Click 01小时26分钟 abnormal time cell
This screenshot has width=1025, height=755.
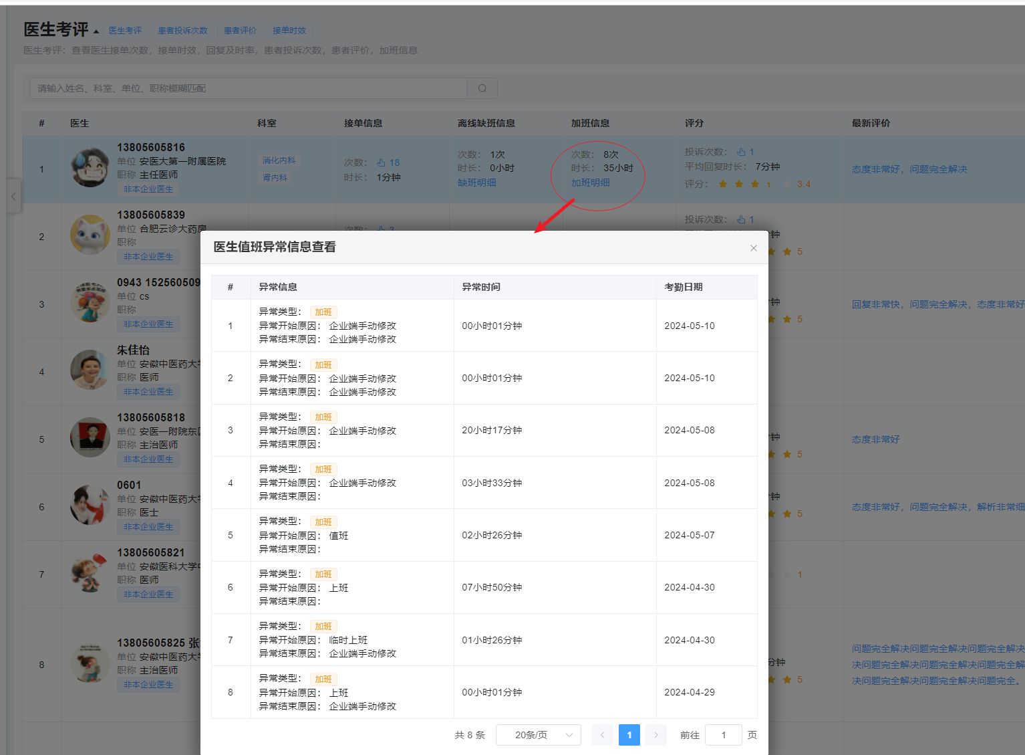pos(492,640)
